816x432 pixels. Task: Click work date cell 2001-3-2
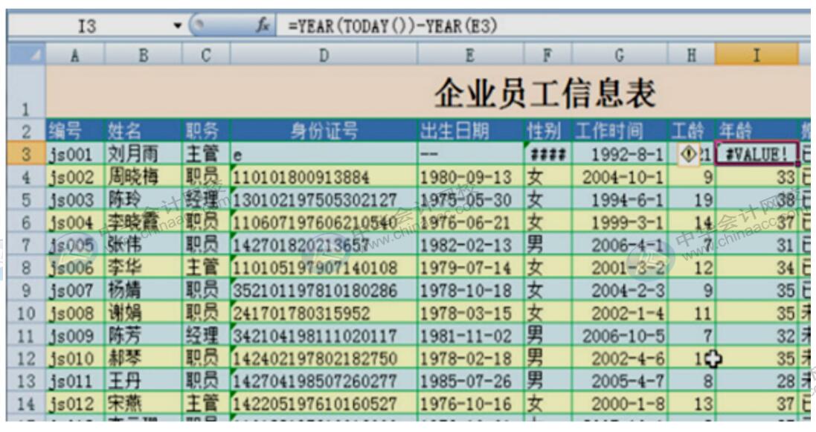[x=620, y=268]
